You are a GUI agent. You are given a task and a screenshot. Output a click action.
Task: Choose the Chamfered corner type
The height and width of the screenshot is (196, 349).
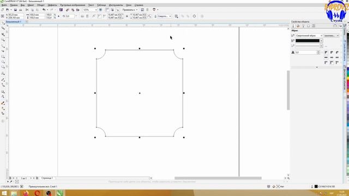click(x=104, y=16)
